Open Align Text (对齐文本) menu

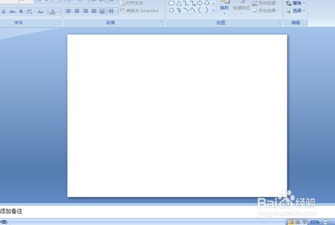click(133, 3)
